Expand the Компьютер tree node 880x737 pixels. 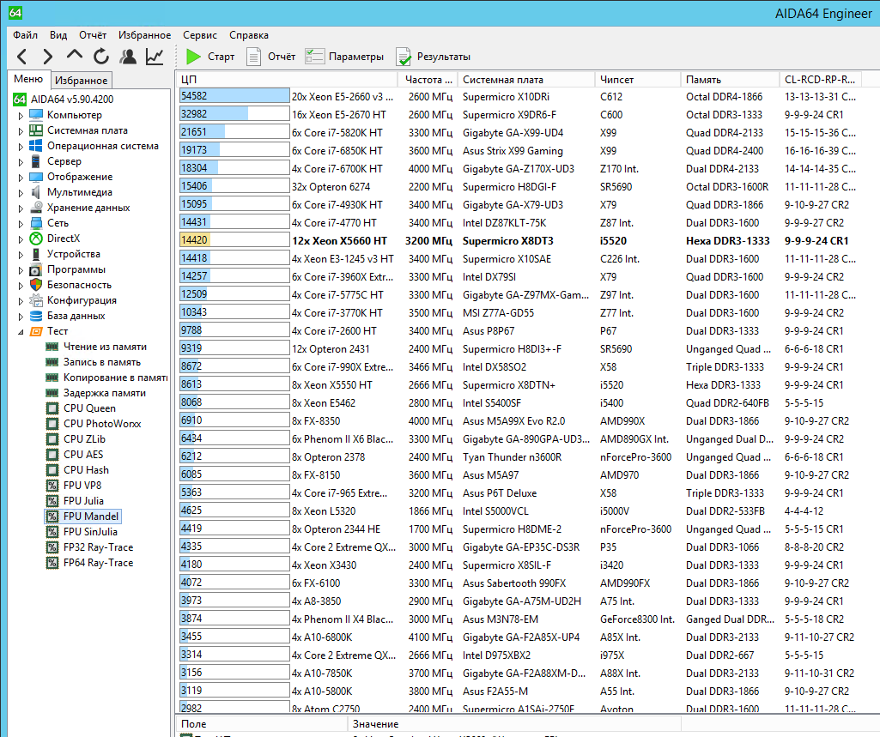click(x=21, y=116)
